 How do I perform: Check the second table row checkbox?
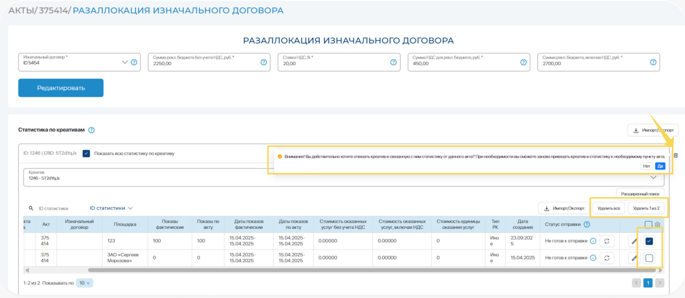click(649, 258)
